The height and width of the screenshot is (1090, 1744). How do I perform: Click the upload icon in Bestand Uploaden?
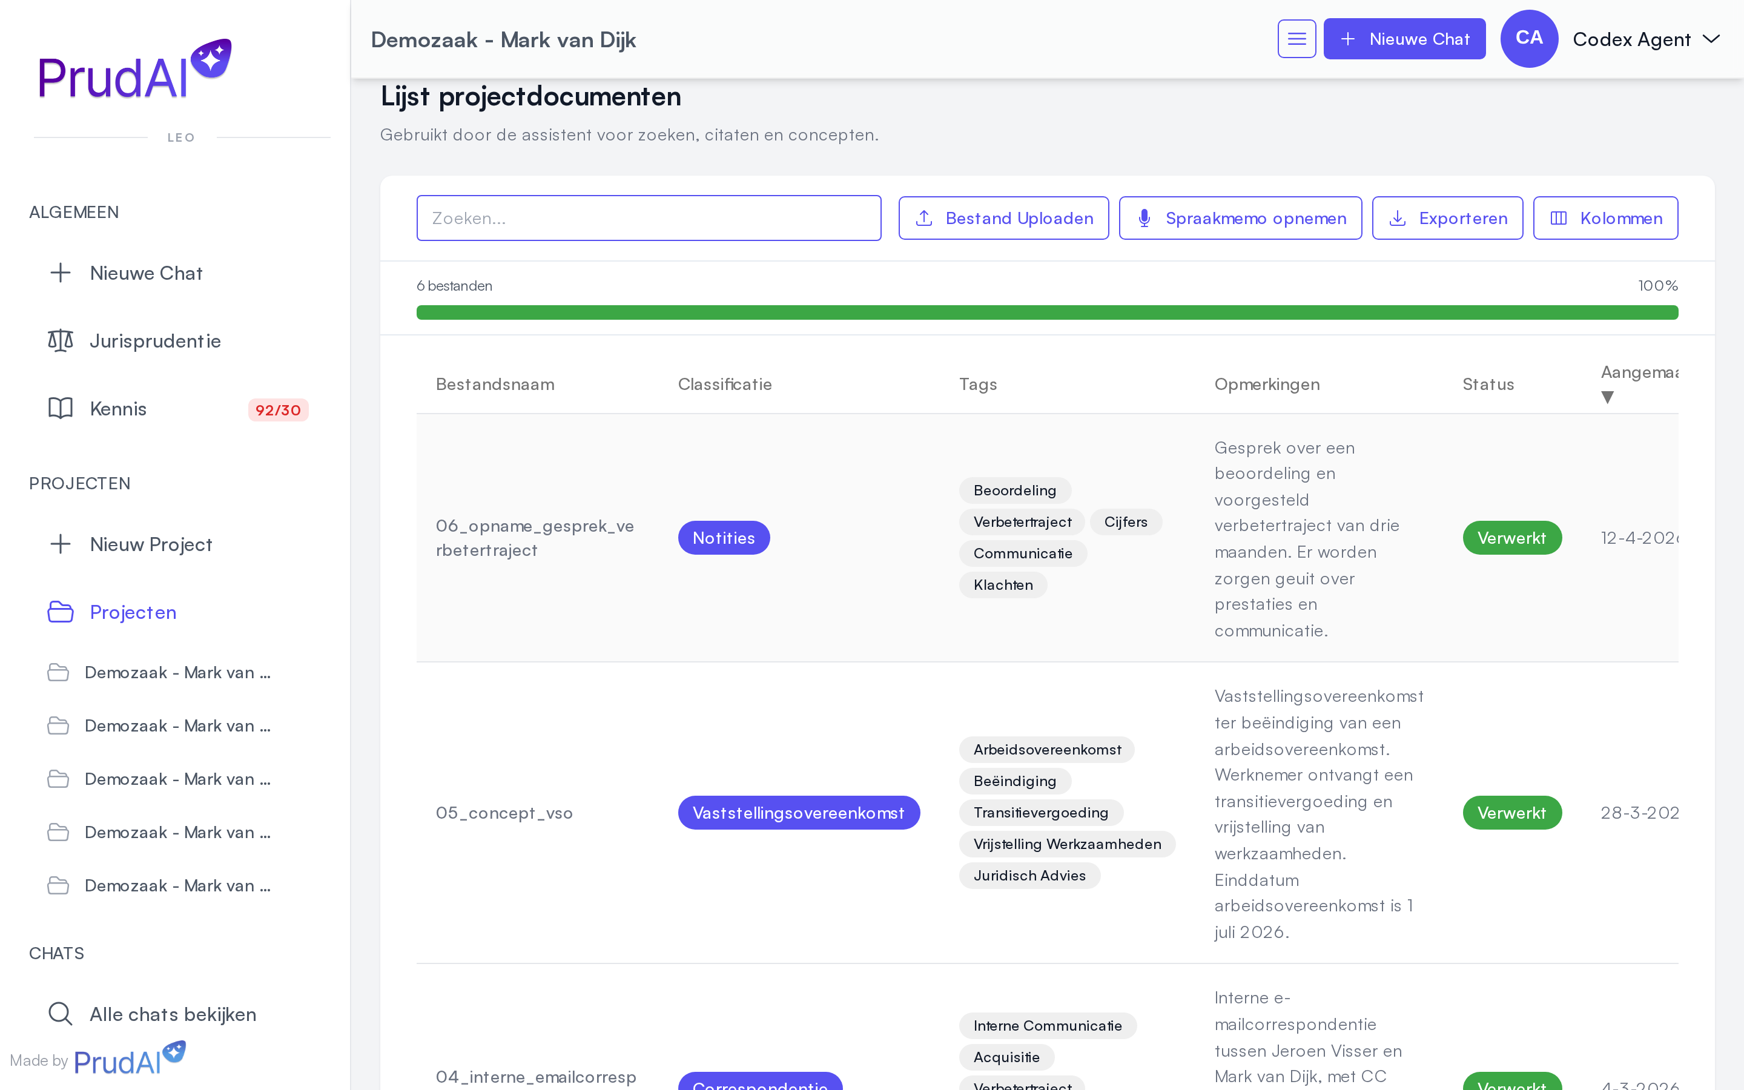coord(925,219)
